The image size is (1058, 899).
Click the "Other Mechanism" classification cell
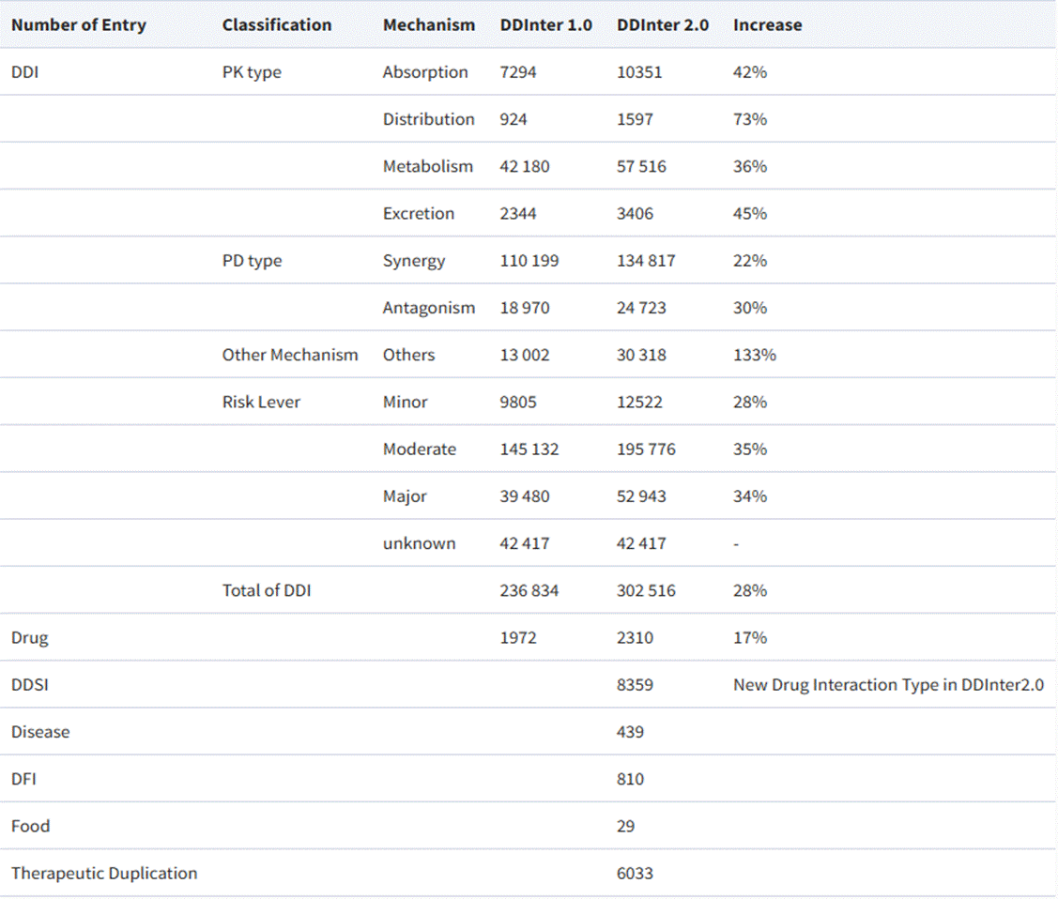point(290,355)
